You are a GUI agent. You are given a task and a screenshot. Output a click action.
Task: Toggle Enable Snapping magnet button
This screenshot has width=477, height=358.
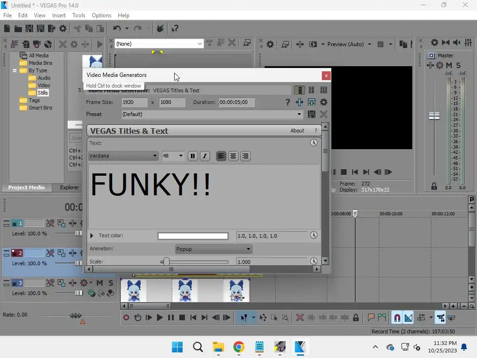pos(397,318)
